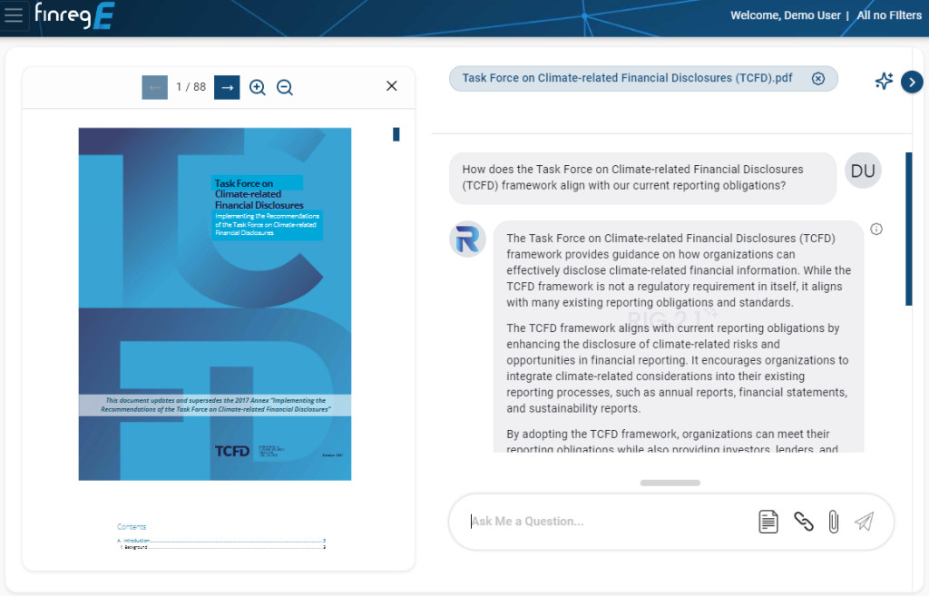Go to next PDF page arrow
The image size is (929, 596).
227,88
